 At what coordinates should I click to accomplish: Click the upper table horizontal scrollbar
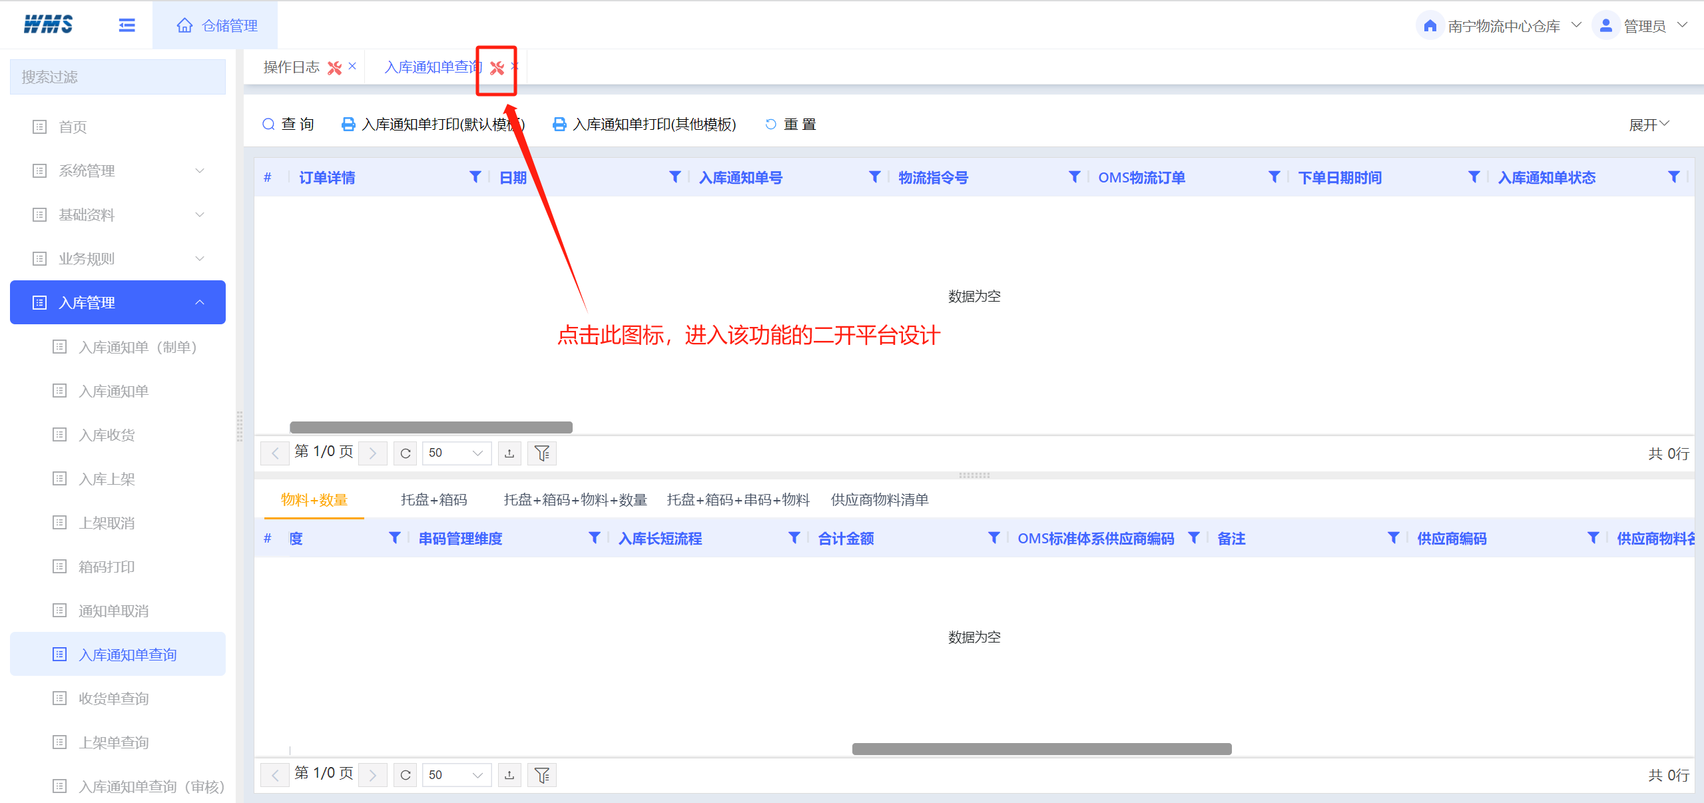tap(431, 427)
